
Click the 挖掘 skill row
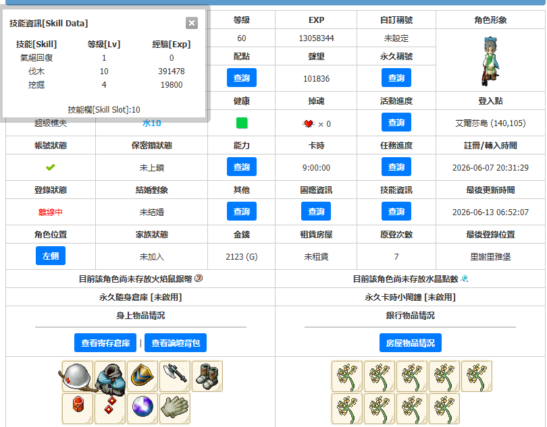104,85
